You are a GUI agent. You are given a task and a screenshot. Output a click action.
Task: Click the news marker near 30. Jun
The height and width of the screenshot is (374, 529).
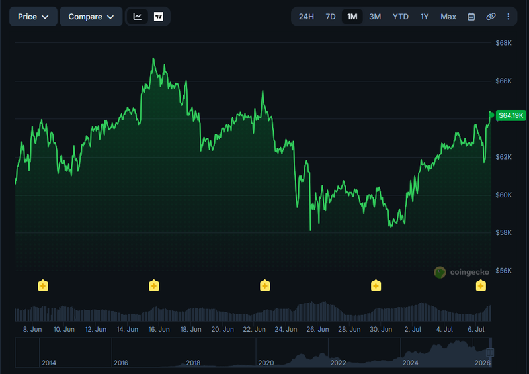coord(376,286)
